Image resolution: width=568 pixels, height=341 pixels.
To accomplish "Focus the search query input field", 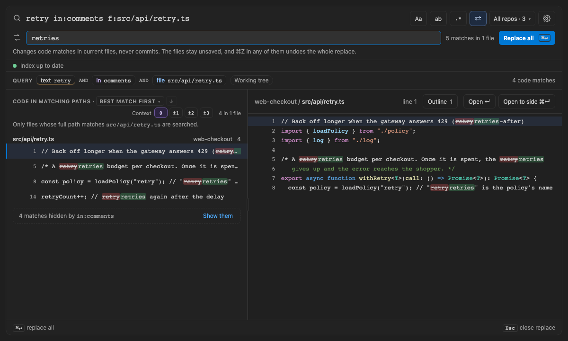I will click(x=215, y=18).
